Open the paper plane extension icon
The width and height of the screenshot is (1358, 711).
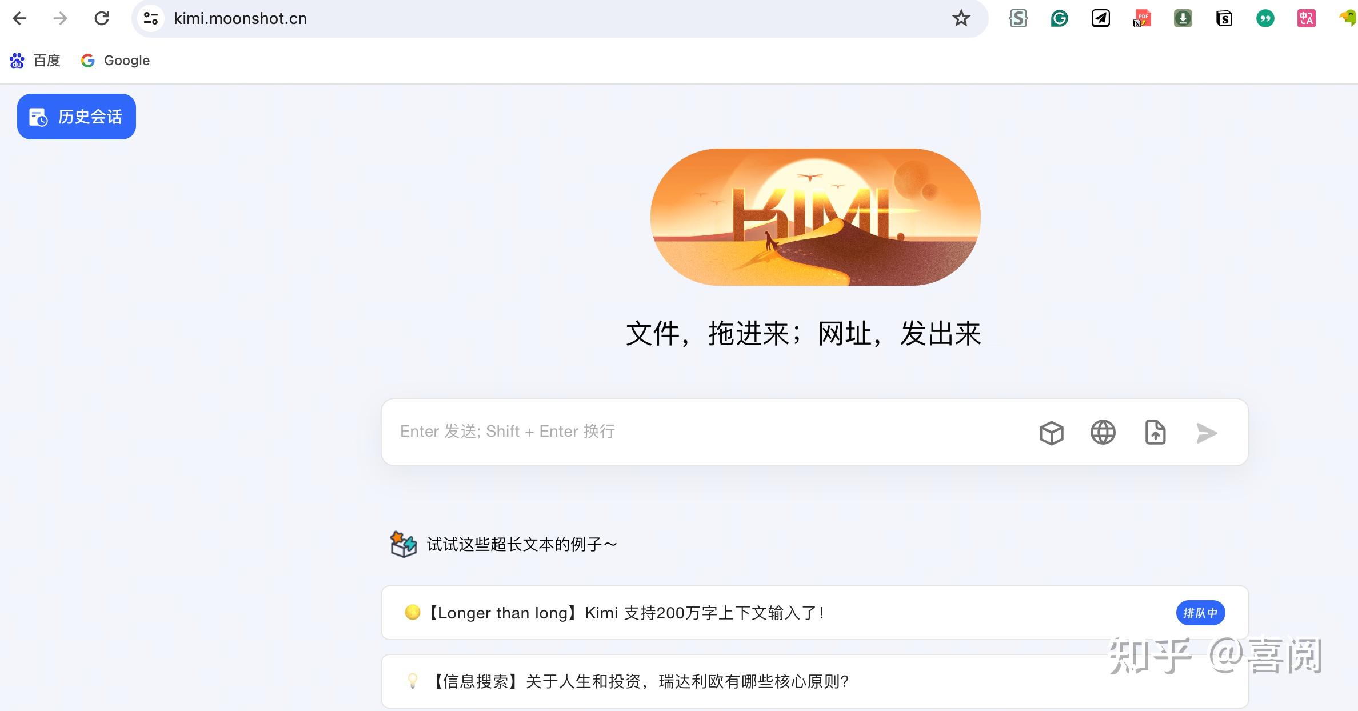coord(1101,19)
